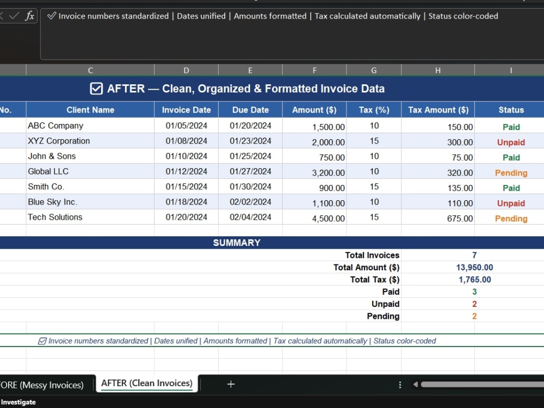Click the tax amount 675.00 cell
Screen dimensions: 544x408
coord(438,217)
